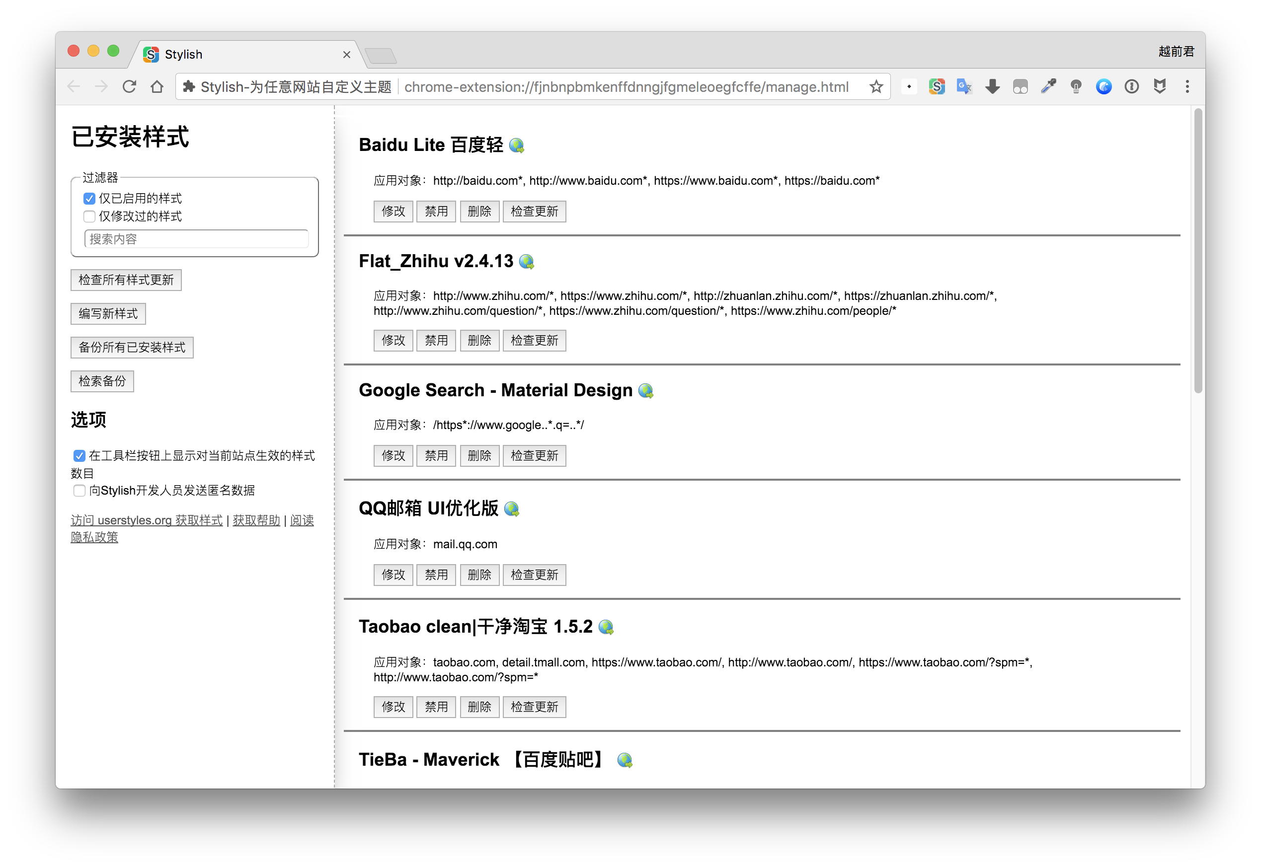Click 检查更新 for Baidu Lite style
This screenshot has height=868, width=1261.
click(x=534, y=211)
